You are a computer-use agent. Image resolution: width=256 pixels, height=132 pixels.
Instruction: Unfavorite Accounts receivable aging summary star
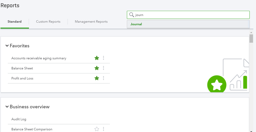point(97,58)
